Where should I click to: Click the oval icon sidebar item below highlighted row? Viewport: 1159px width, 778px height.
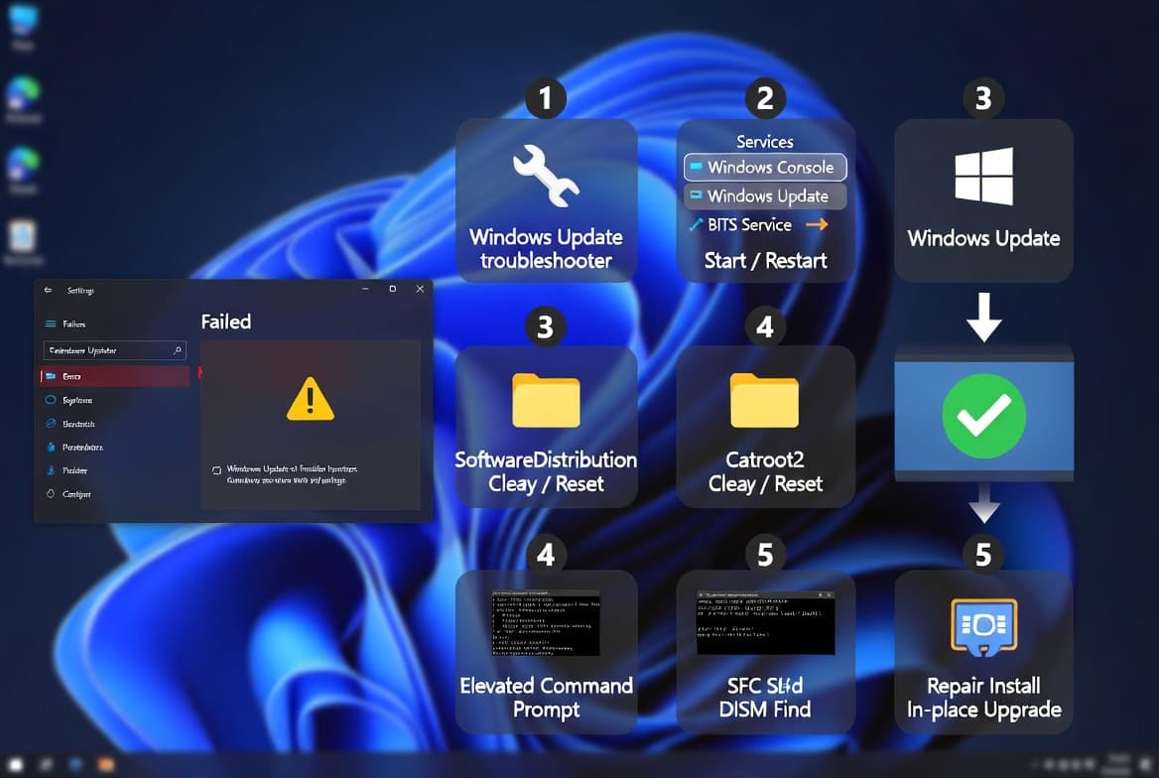[51, 400]
